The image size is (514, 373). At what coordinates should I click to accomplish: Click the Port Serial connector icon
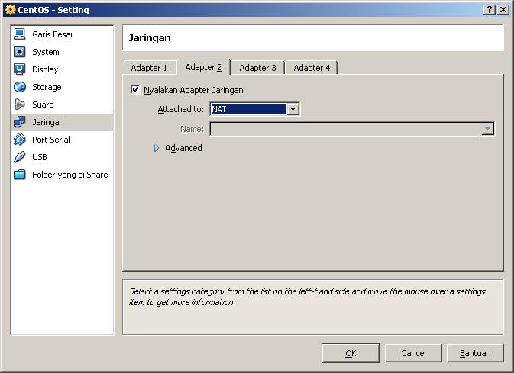(x=19, y=139)
